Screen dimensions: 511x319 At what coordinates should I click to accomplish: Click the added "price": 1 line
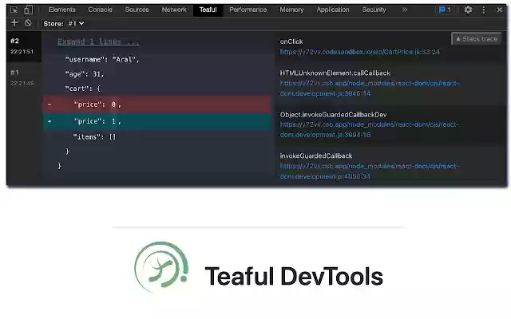(x=156, y=121)
